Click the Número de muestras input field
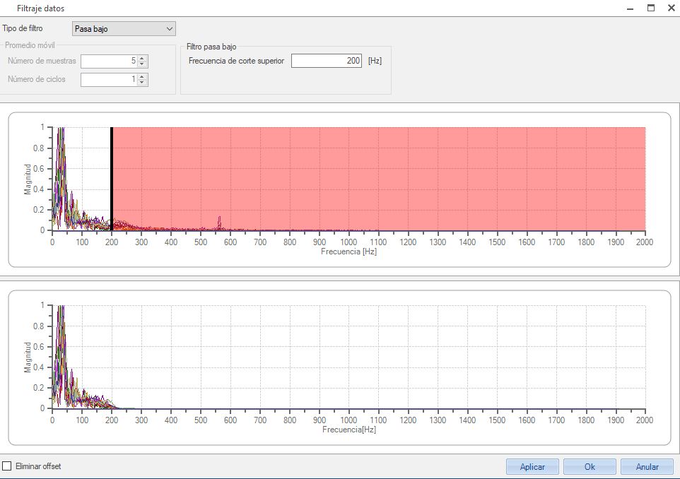The height and width of the screenshot is (479, 680). [109, 61]
